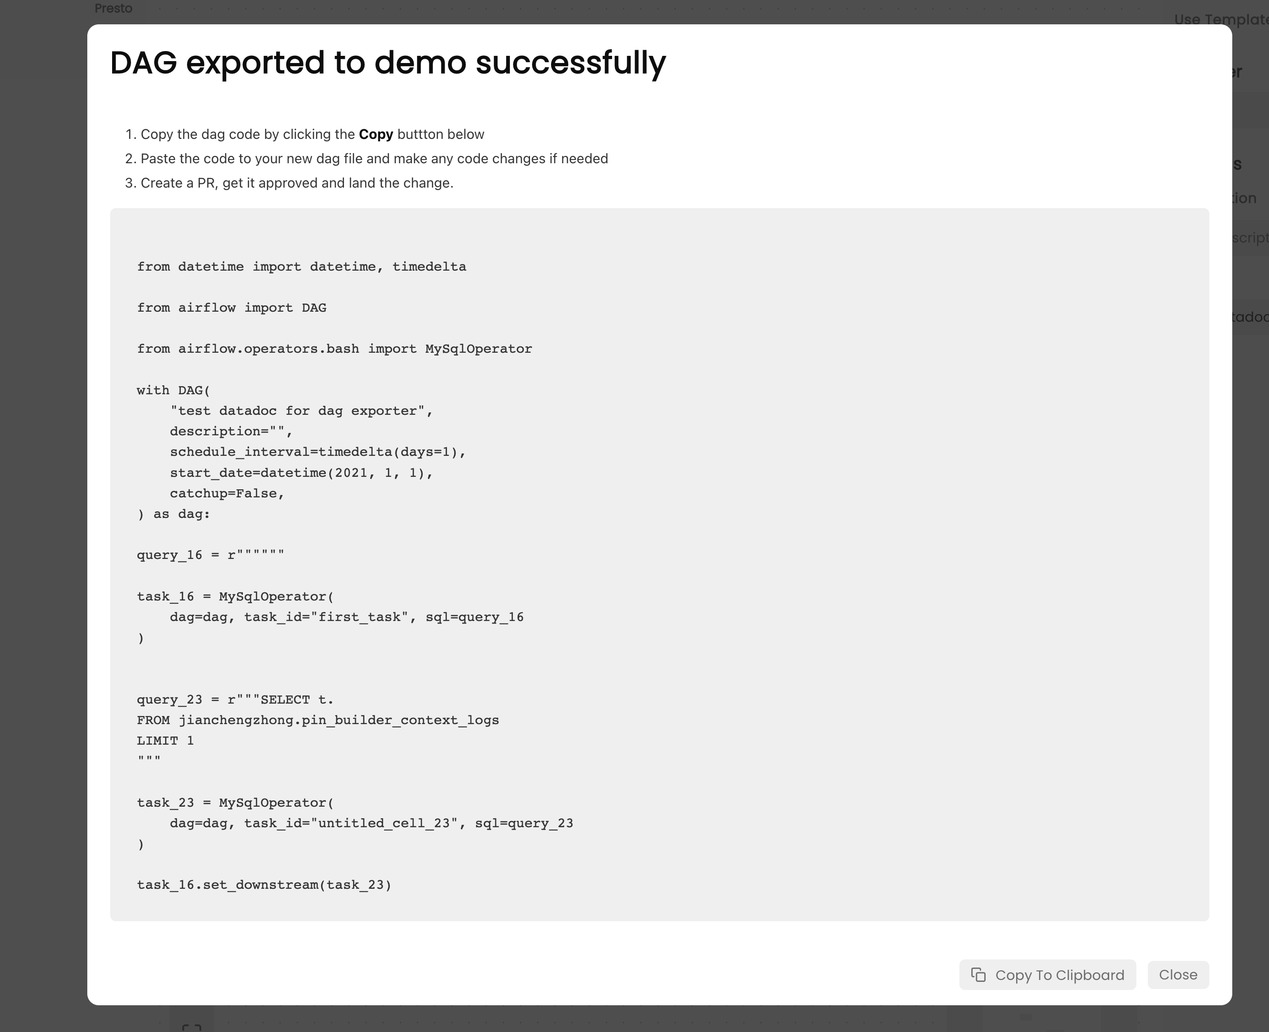Screen dimensions: 1269x1032
Task: Click the dimmed Use Template link behind dialog
Action: [x=1220, y=20]
